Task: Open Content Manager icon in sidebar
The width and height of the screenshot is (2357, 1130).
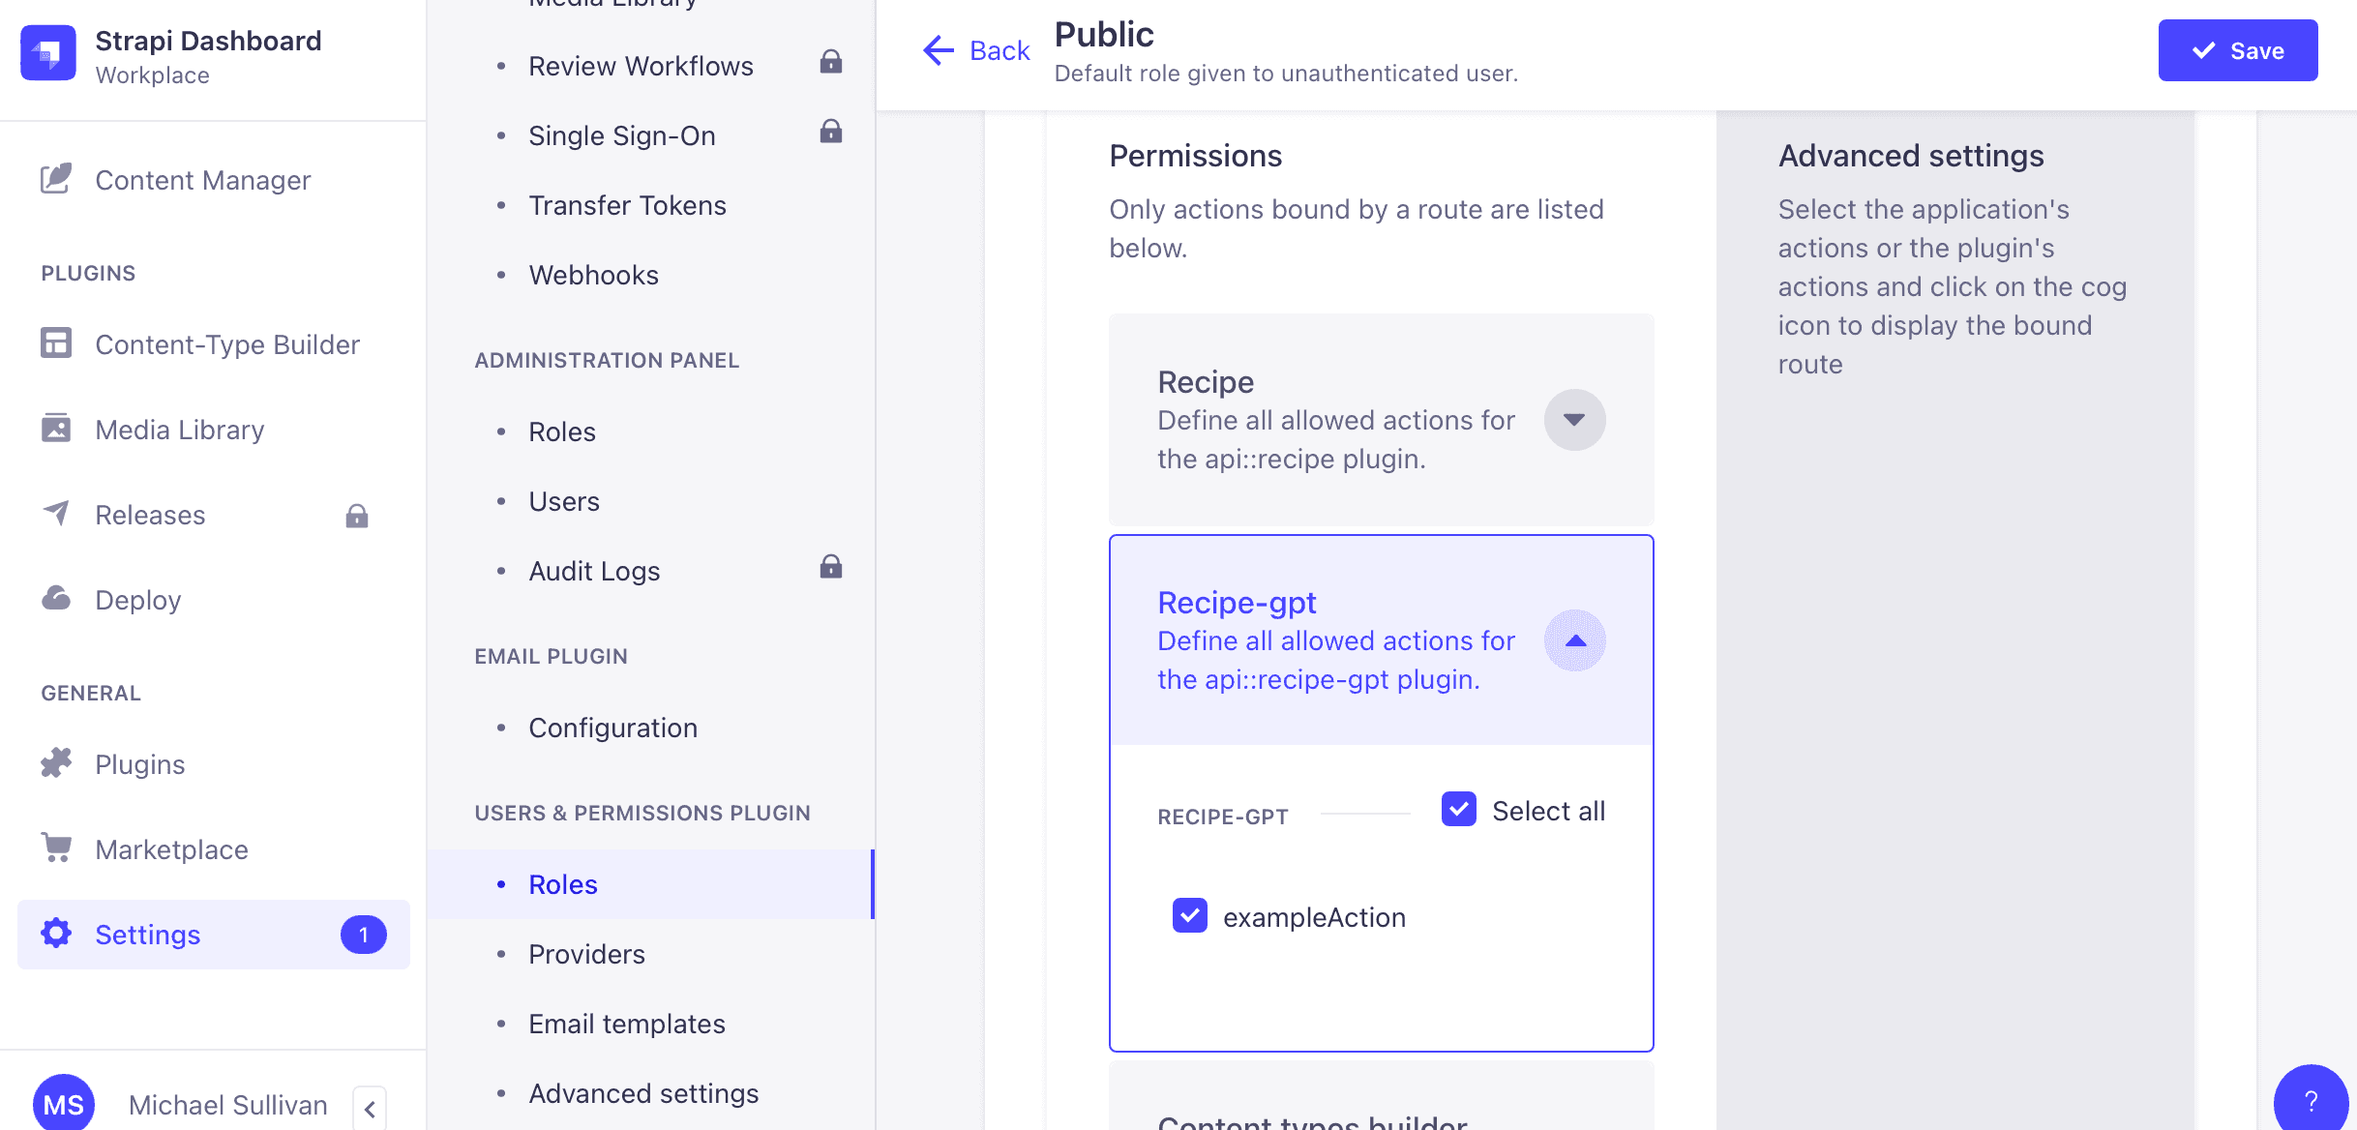Action: [56, 179]
